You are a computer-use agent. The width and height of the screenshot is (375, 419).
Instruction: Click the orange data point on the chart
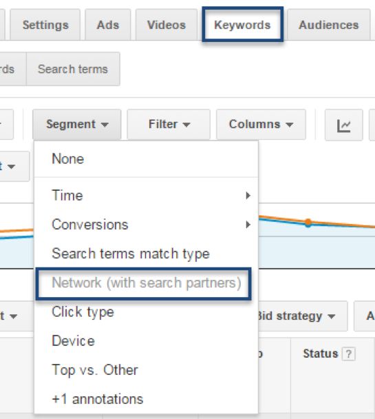click(x=308, y=221)
